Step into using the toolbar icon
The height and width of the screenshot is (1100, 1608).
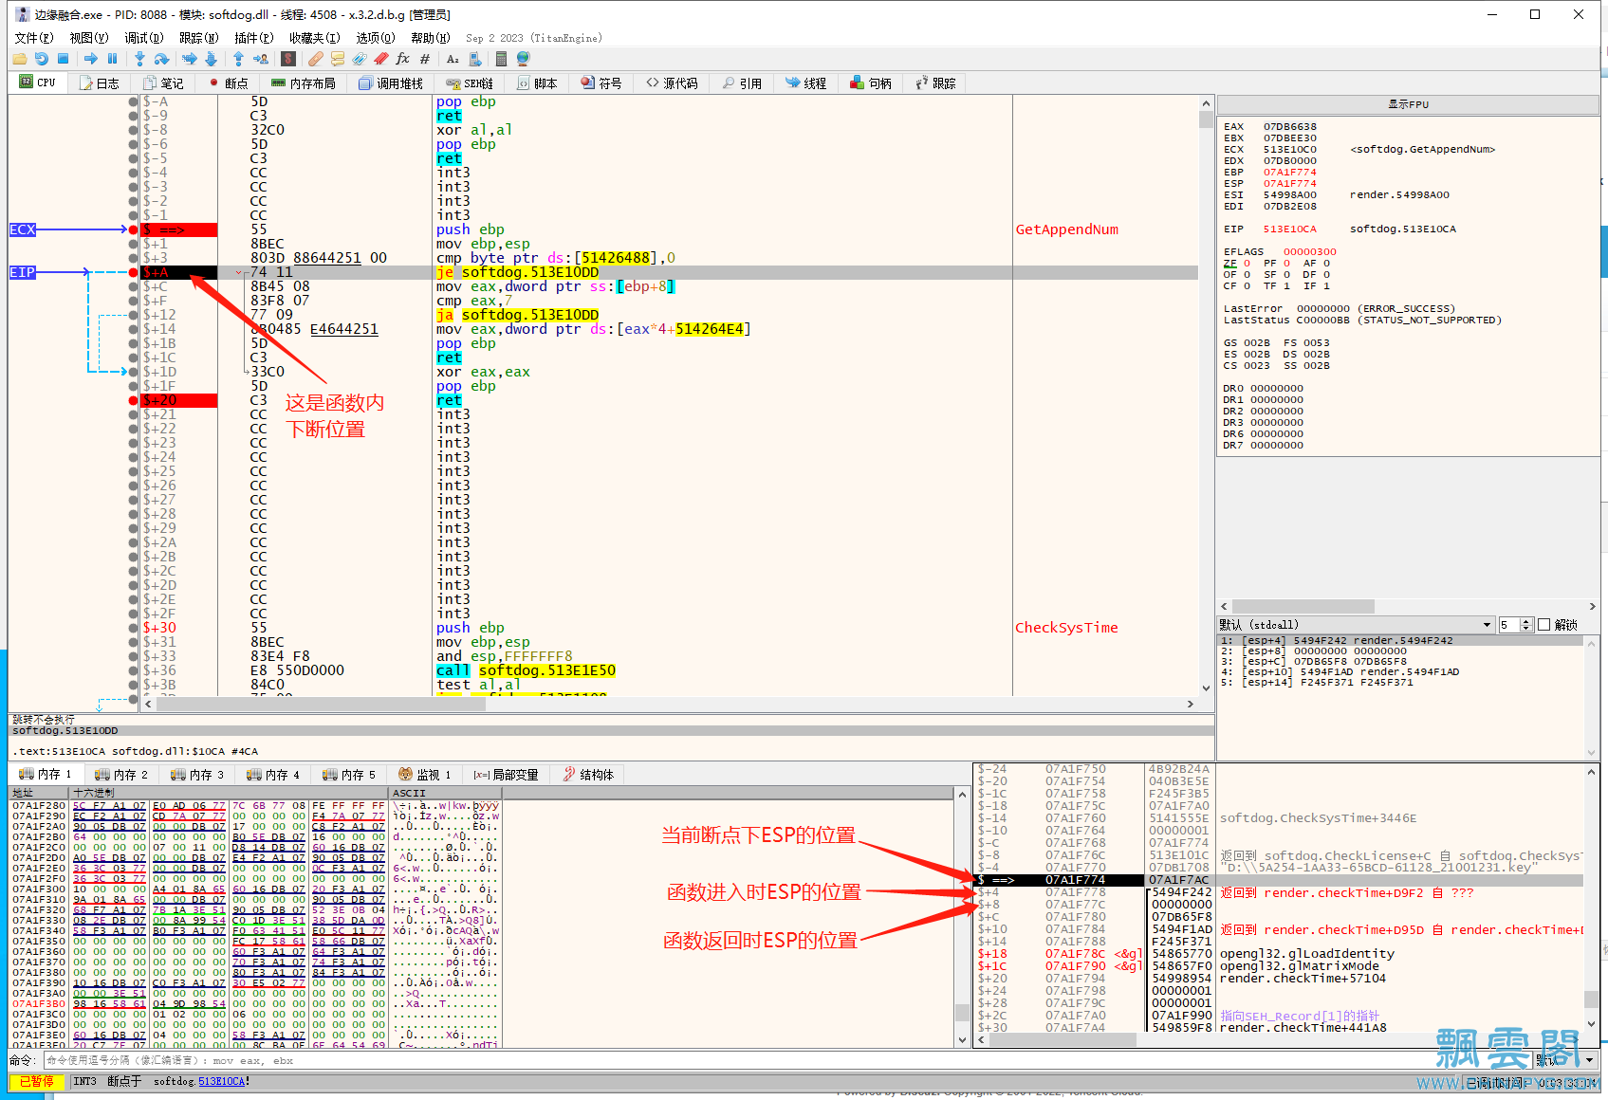tap(139, 59)
